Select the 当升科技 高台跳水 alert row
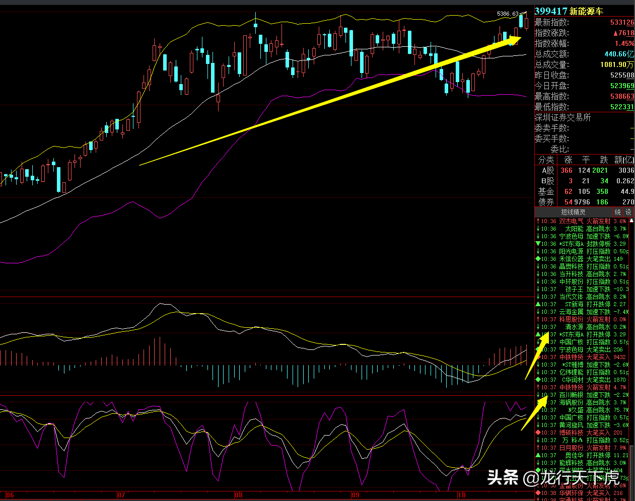The height and width of the screenshot is (501, 635). tap(582, 274)
